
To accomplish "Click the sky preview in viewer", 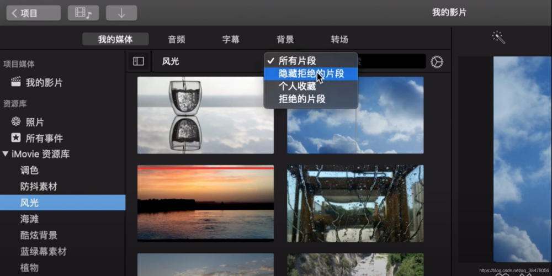I will click(522, 159).
